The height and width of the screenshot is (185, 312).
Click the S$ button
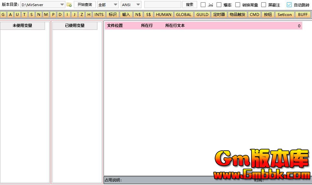(149, 15)
